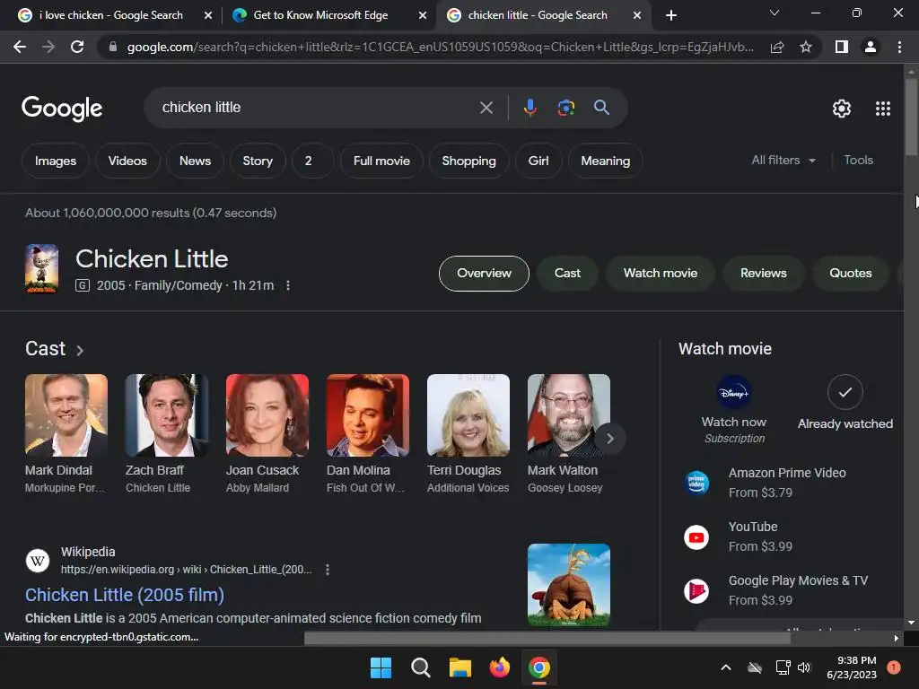Apply the Story filter chip

258,161
